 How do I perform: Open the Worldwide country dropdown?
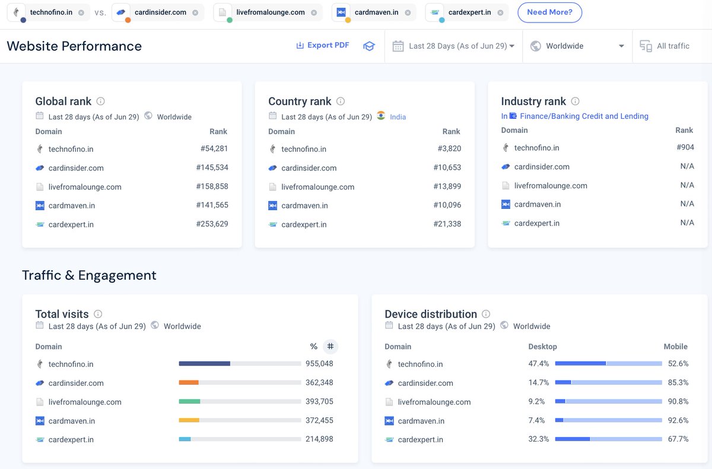click(577, 46)
